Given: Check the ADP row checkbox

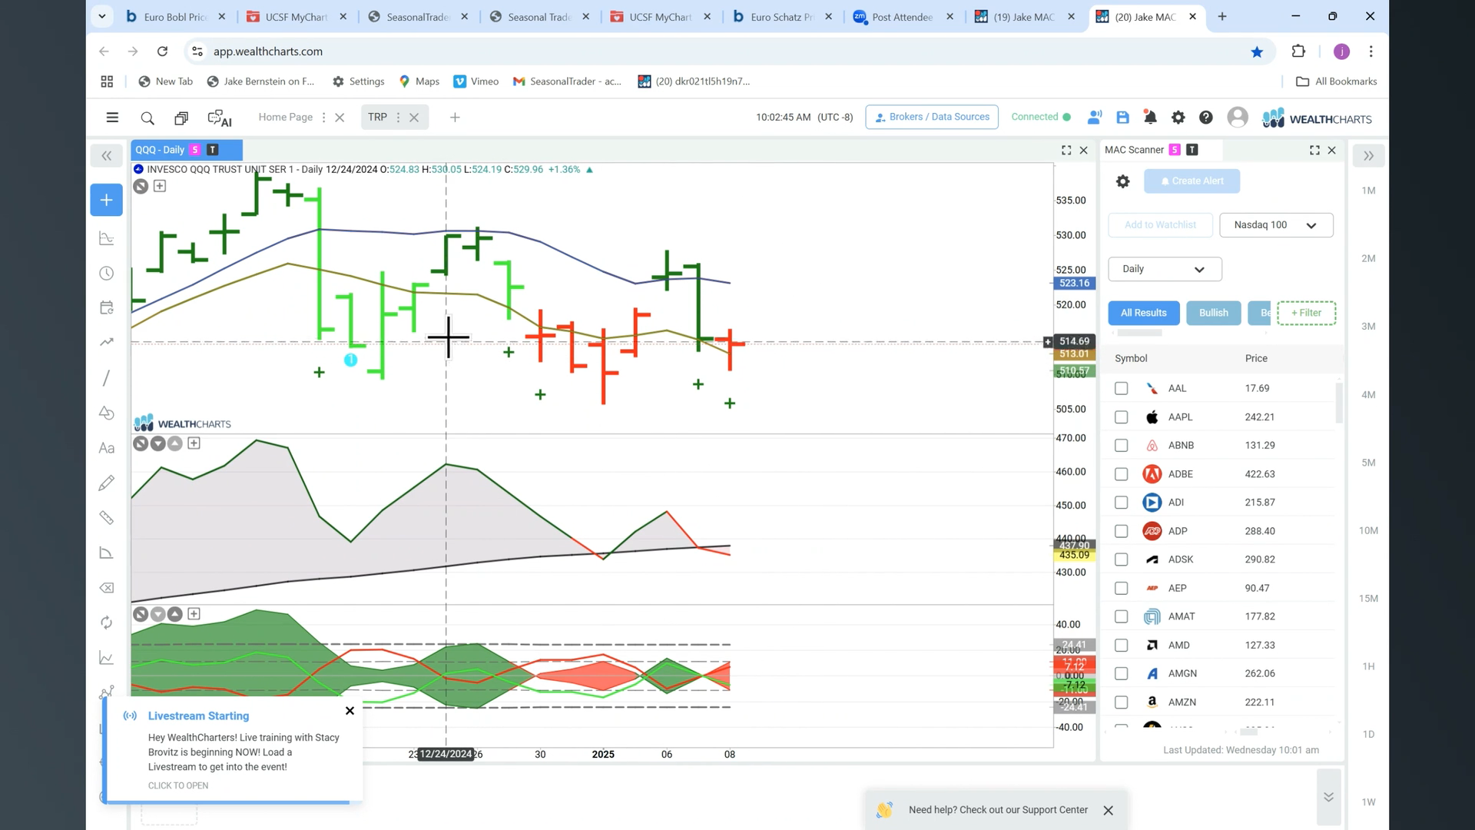Looking at the screenshot, I should (1121, 531).
